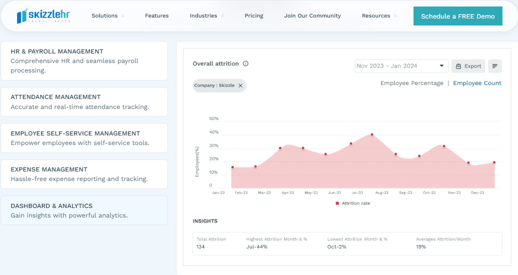Click Schedule a FREE Demo button

point(458,16)
